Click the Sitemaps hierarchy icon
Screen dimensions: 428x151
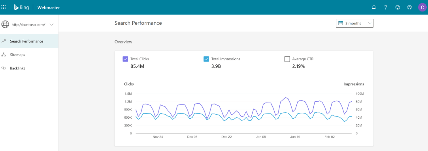pos(4,55)
